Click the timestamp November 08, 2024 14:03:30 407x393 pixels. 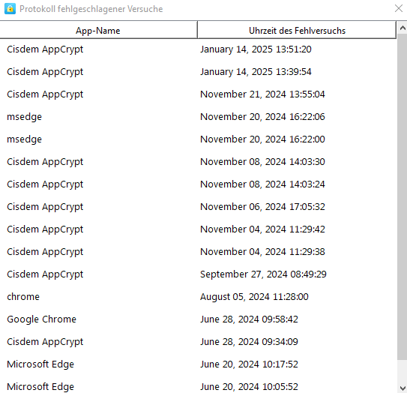coord(262,161)
